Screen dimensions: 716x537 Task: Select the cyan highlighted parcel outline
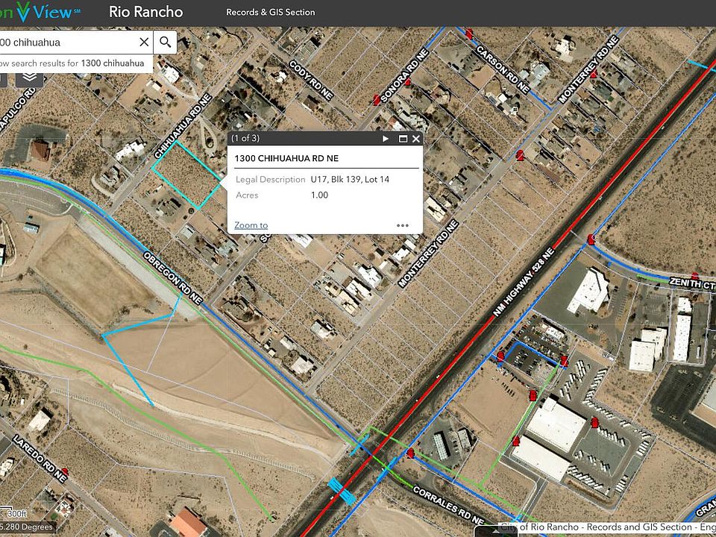186,175
